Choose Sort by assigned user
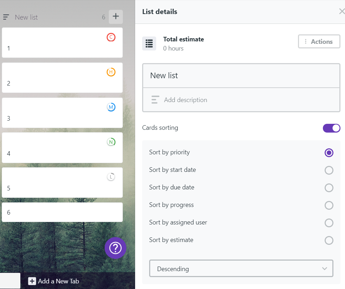The height and width of the screenshot is (289, 345). click(x=329, y=223)
